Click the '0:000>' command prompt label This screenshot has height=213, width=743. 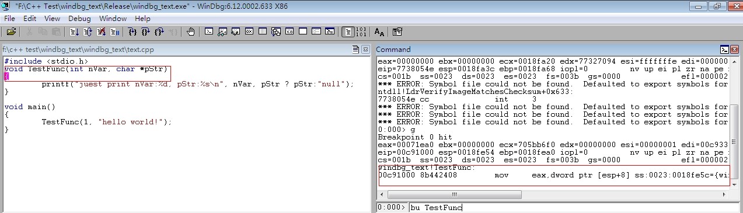(391, 207)
